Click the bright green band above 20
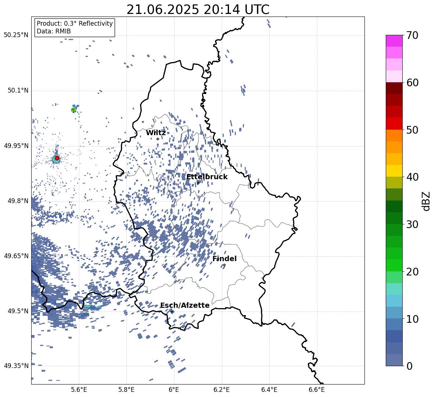The image size is (435, 397). (394, 265)
